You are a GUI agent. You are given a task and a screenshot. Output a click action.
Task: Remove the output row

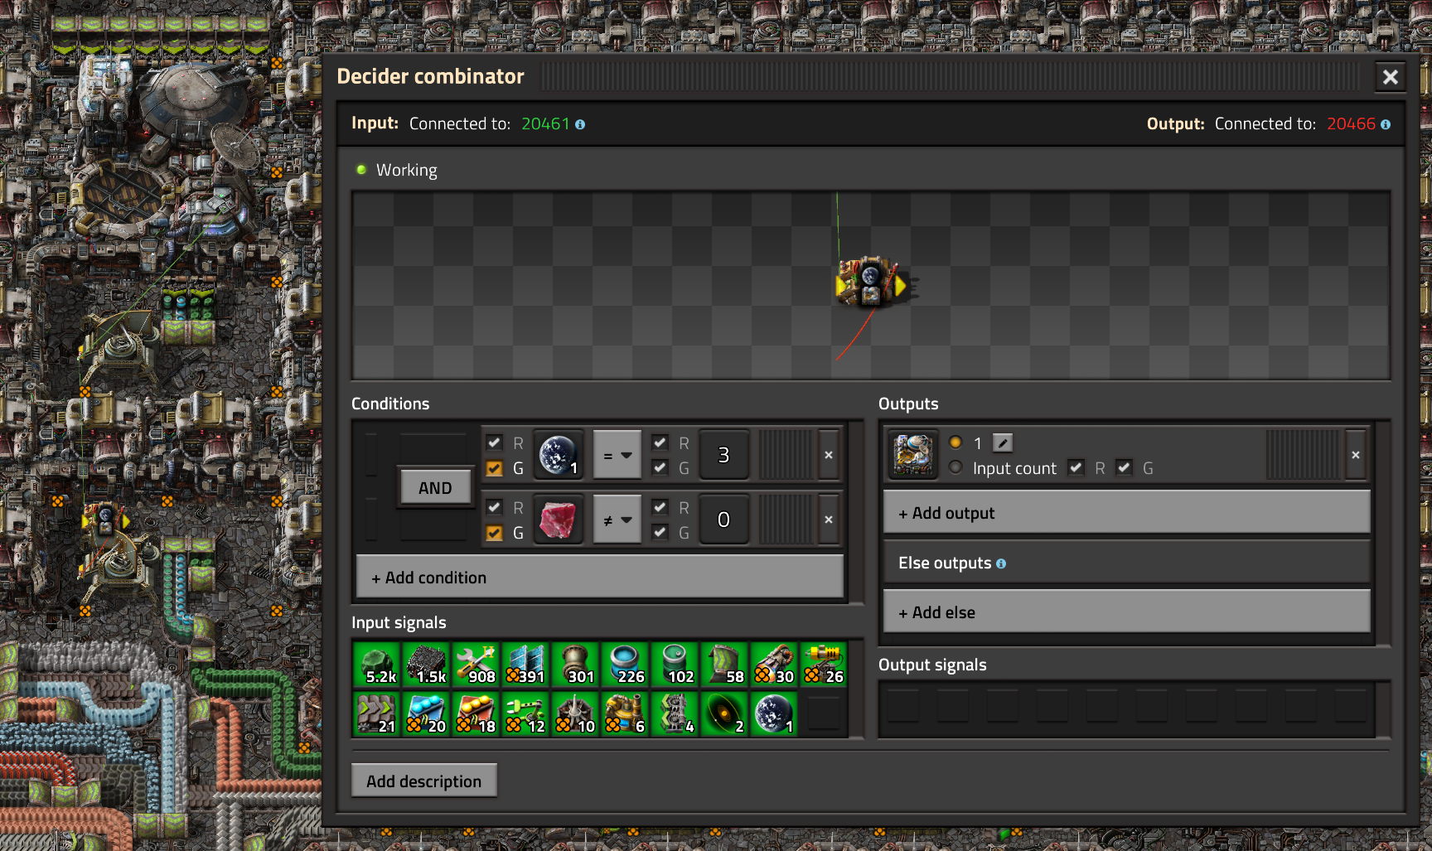pyautogui.click(x=1356, y=455)
